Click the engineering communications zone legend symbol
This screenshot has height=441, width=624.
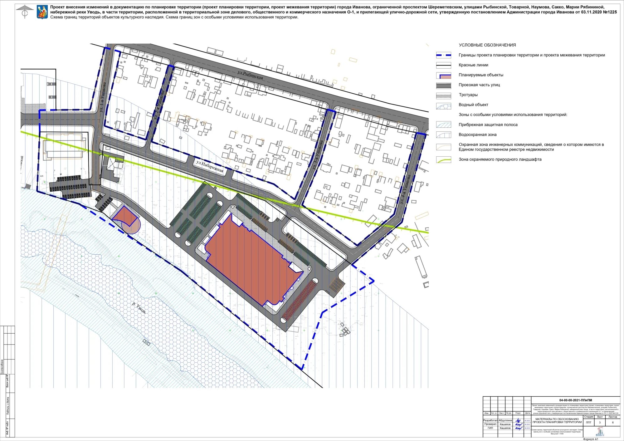pyautogui.click(x=443, y=147)
